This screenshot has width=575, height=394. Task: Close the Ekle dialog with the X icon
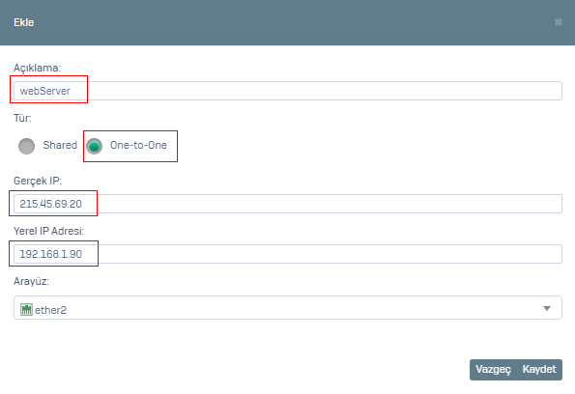click(x=559, y=22)
